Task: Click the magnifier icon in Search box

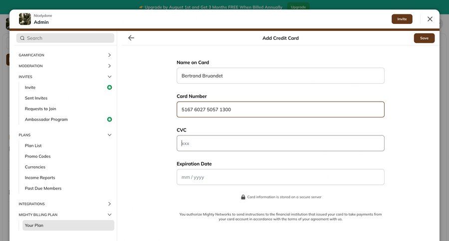Action: (x=22, y=38)
